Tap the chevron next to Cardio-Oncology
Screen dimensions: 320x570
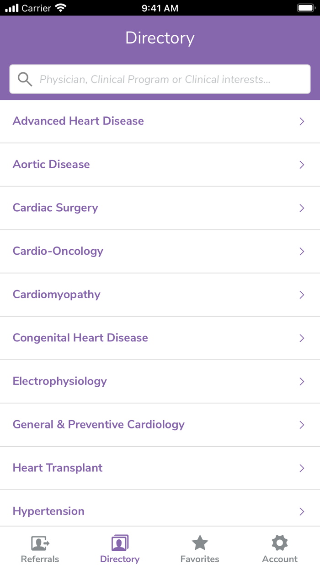(302, 251)
